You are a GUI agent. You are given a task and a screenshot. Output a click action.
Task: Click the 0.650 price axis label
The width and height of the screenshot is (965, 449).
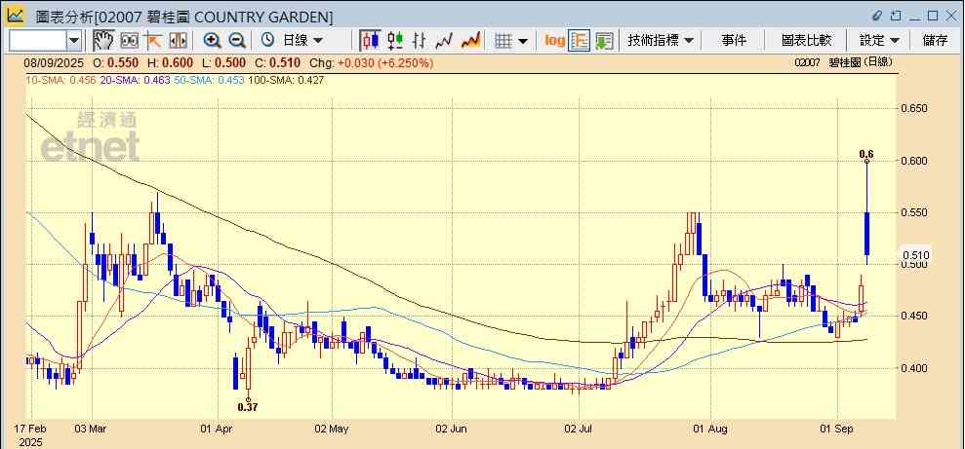point(914,109)
